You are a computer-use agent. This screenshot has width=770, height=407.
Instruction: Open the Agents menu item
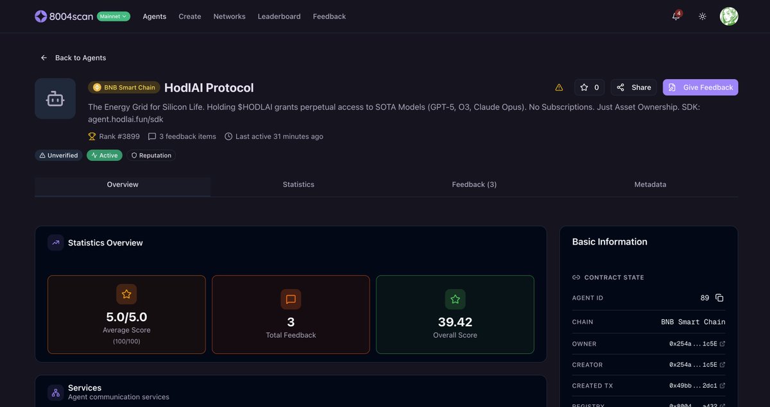pos(155,17)
